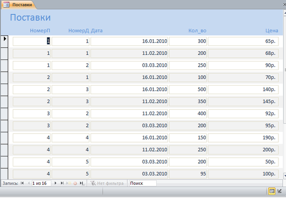Click the Цена field showing 65р.
This screenshot has height=198, width=286.
[x=243, y=41]
